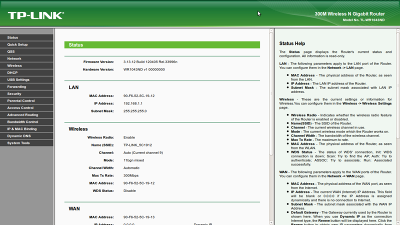The width and height of the screenshot is (400, 225).
Task: Click the green Status header bar
Action: coord(162,45)
